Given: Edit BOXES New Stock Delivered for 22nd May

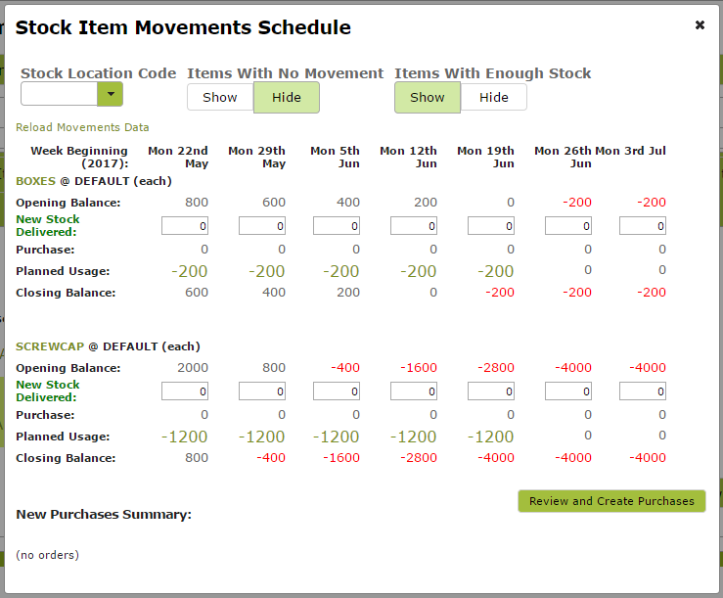Looking at the screenshot, I should point(185,226).
